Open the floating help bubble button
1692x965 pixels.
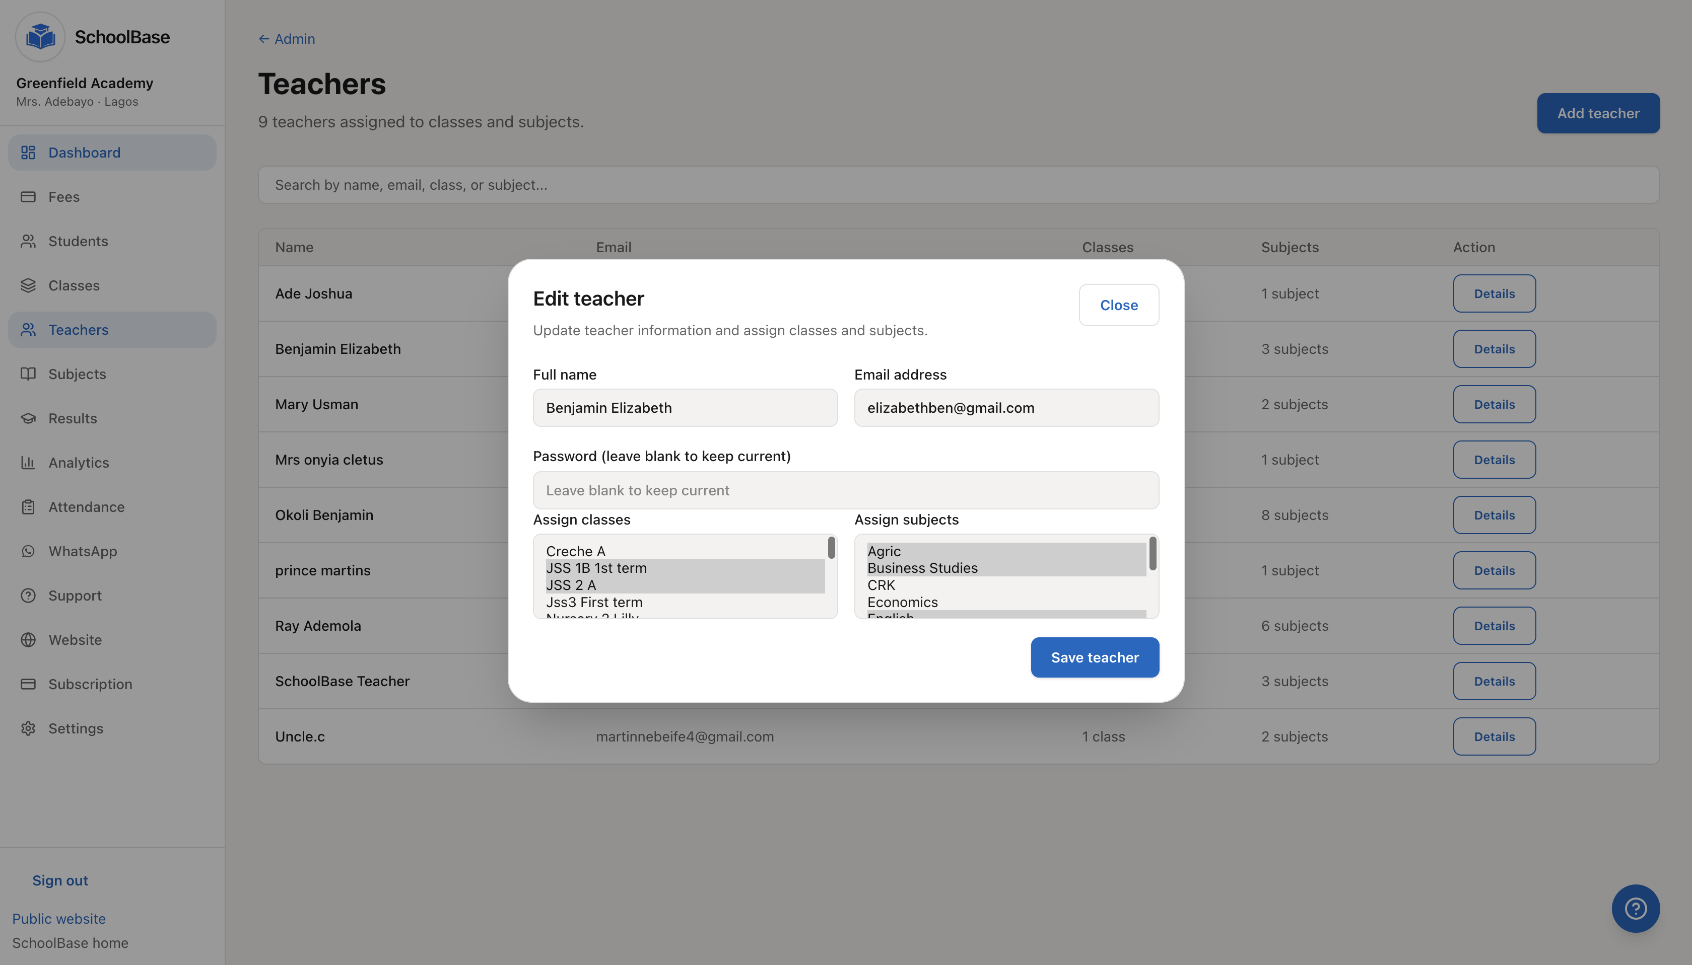[1636, 909]
